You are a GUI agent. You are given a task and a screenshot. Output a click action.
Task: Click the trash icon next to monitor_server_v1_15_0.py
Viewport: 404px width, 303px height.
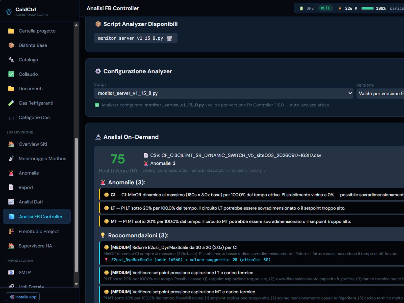[169, 38]
